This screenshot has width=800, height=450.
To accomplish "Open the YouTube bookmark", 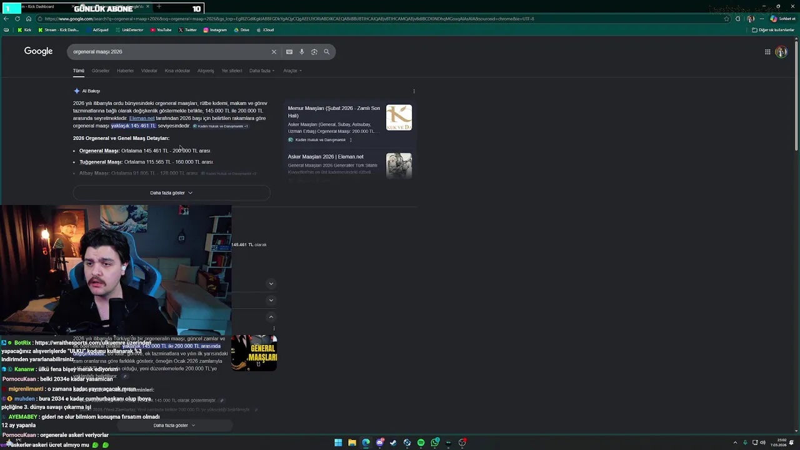I will pyautogui.click(x=161, y=29).
